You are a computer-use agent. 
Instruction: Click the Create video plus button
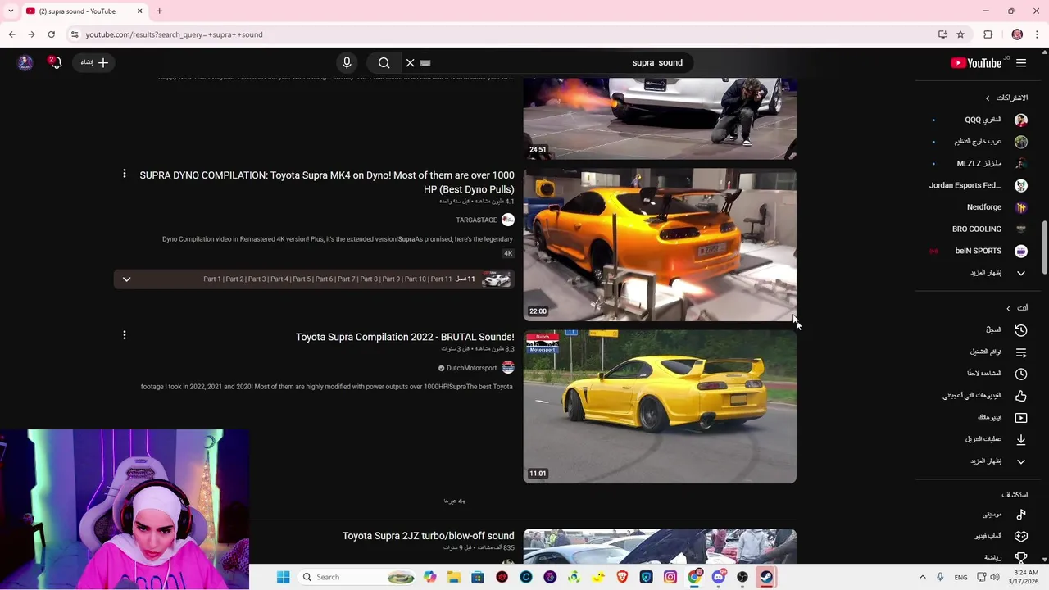tap(95, 62)
